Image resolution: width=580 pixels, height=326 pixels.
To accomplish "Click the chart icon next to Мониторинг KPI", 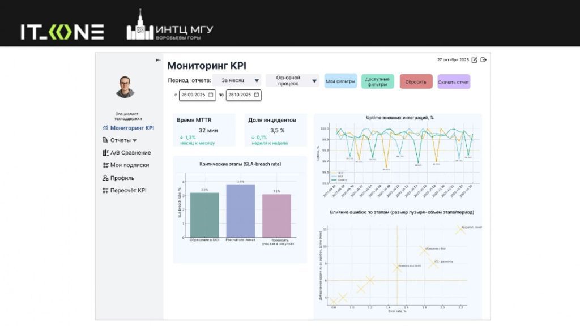I will click(105, 128).
